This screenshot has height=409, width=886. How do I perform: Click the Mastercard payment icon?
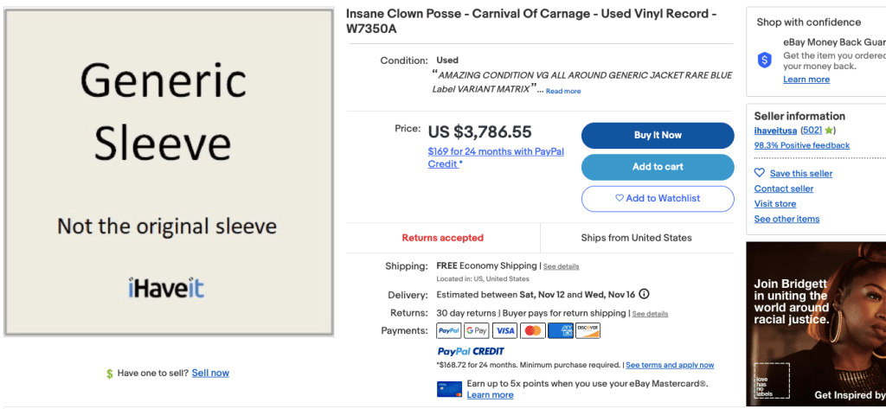(533, 330)
